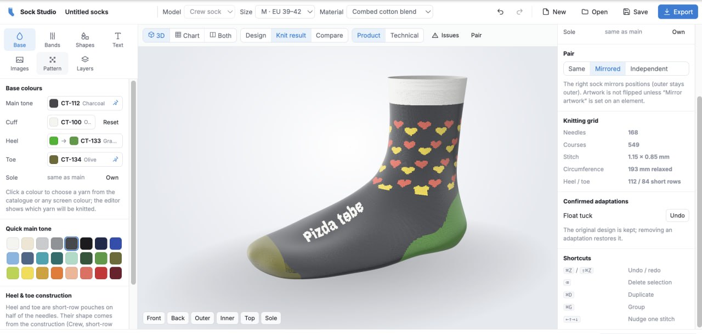Switch to the Compare tab
Viewport: 702px width, 334px height.
(329, 35)
